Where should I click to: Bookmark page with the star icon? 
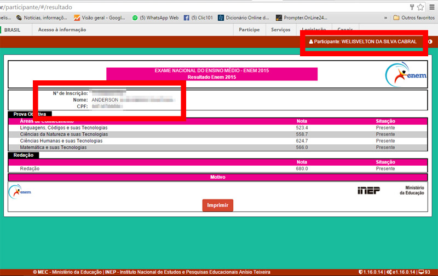coord(420,7)
